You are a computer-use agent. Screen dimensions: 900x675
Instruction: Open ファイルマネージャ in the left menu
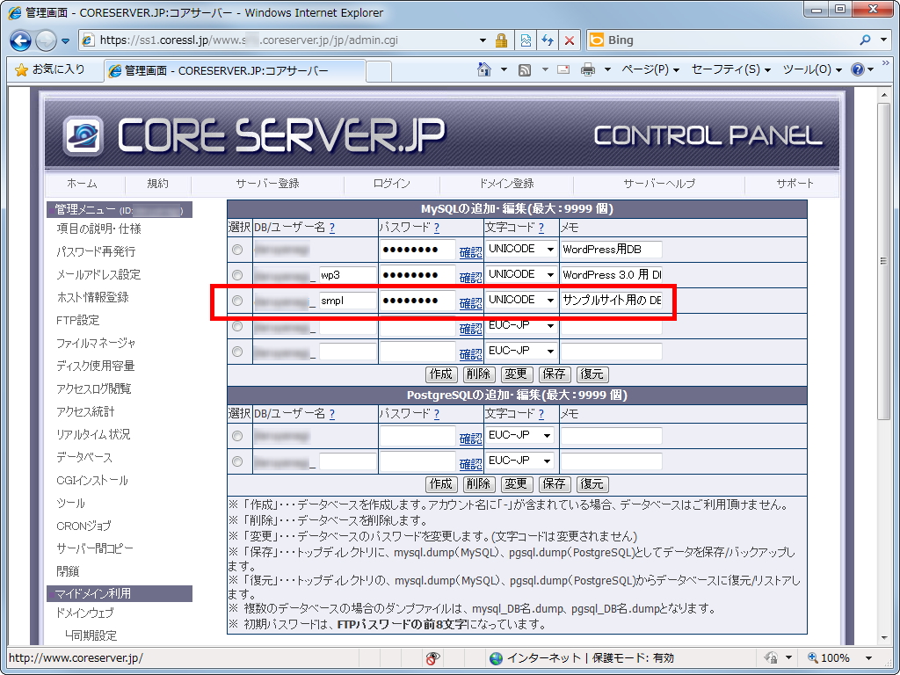tap(96, 344)
